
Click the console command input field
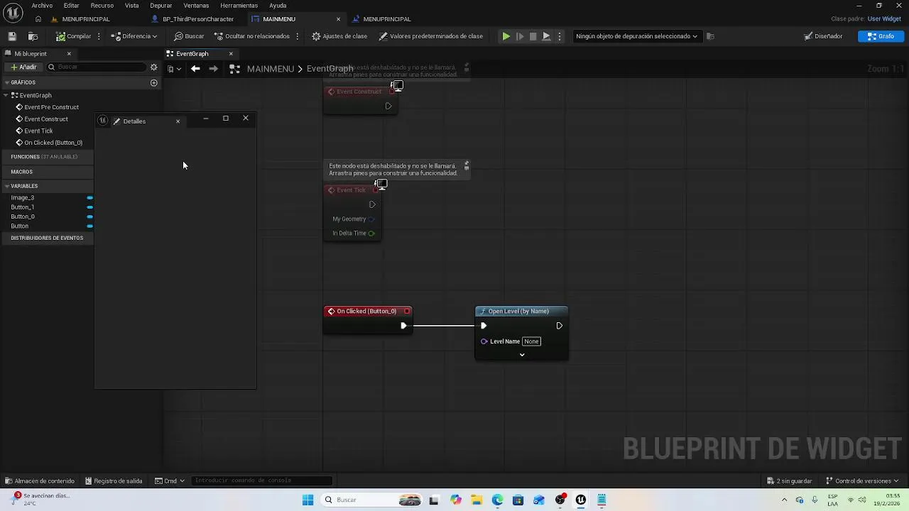[261, 480]
